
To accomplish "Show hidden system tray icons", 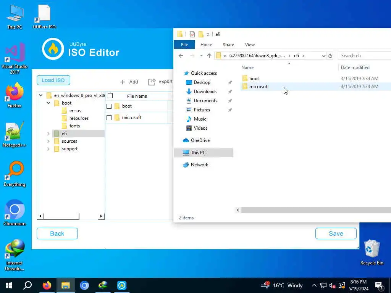I will pos(314,285).
